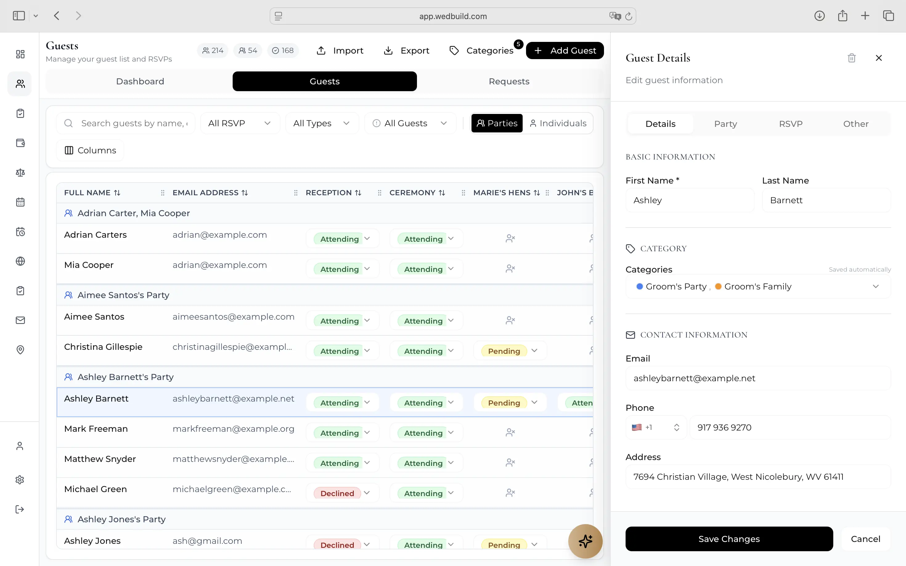Click the guest search field
Screen dimensions: 906x566
point(125,123)
